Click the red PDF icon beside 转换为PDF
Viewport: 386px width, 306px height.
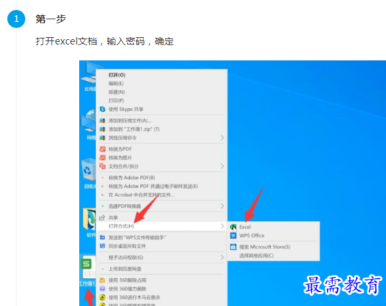[102, 149]
